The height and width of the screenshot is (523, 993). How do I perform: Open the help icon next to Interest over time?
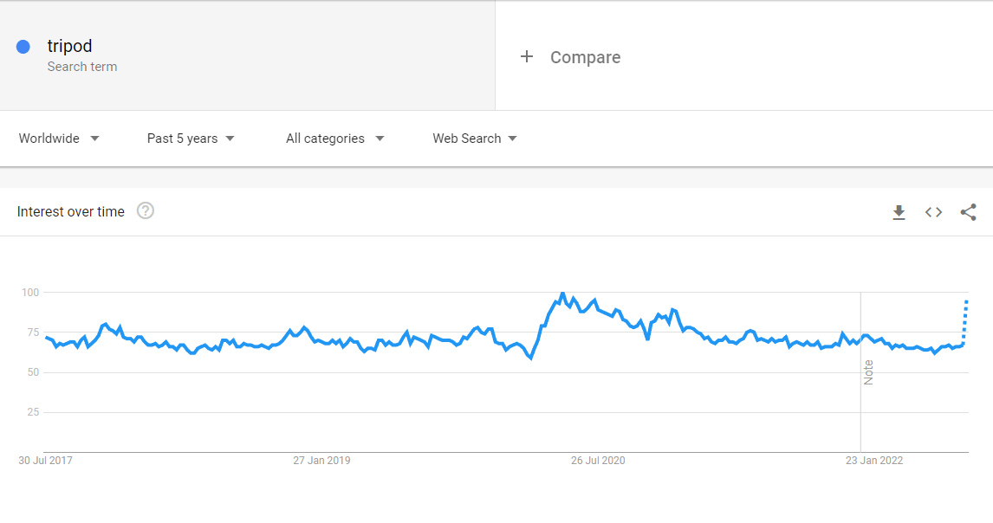pyautogui.click(x=146, y=211)
